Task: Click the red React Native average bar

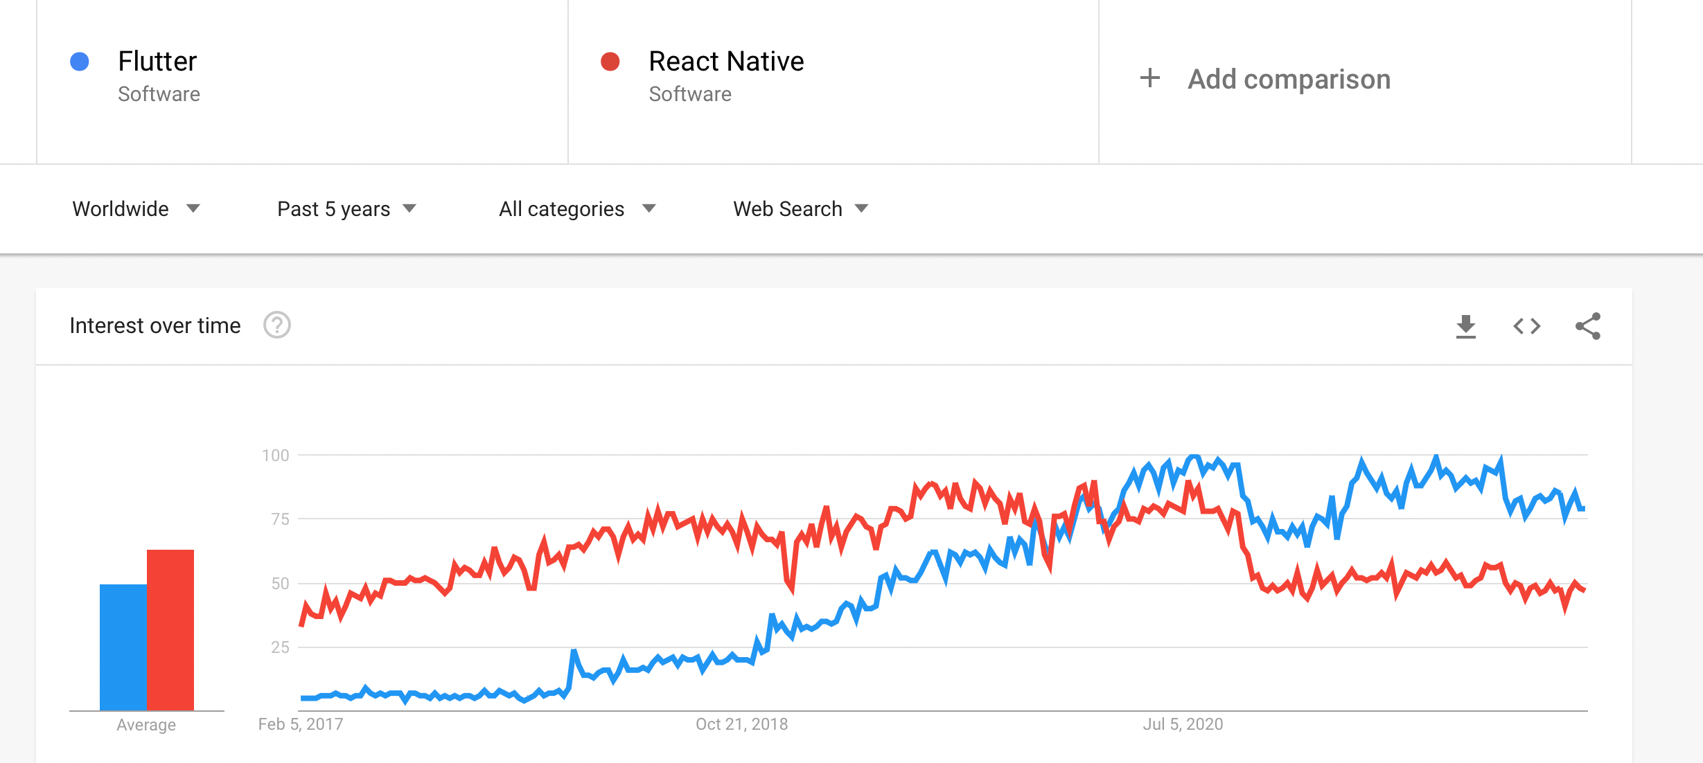Action: [x=170, y=630]
